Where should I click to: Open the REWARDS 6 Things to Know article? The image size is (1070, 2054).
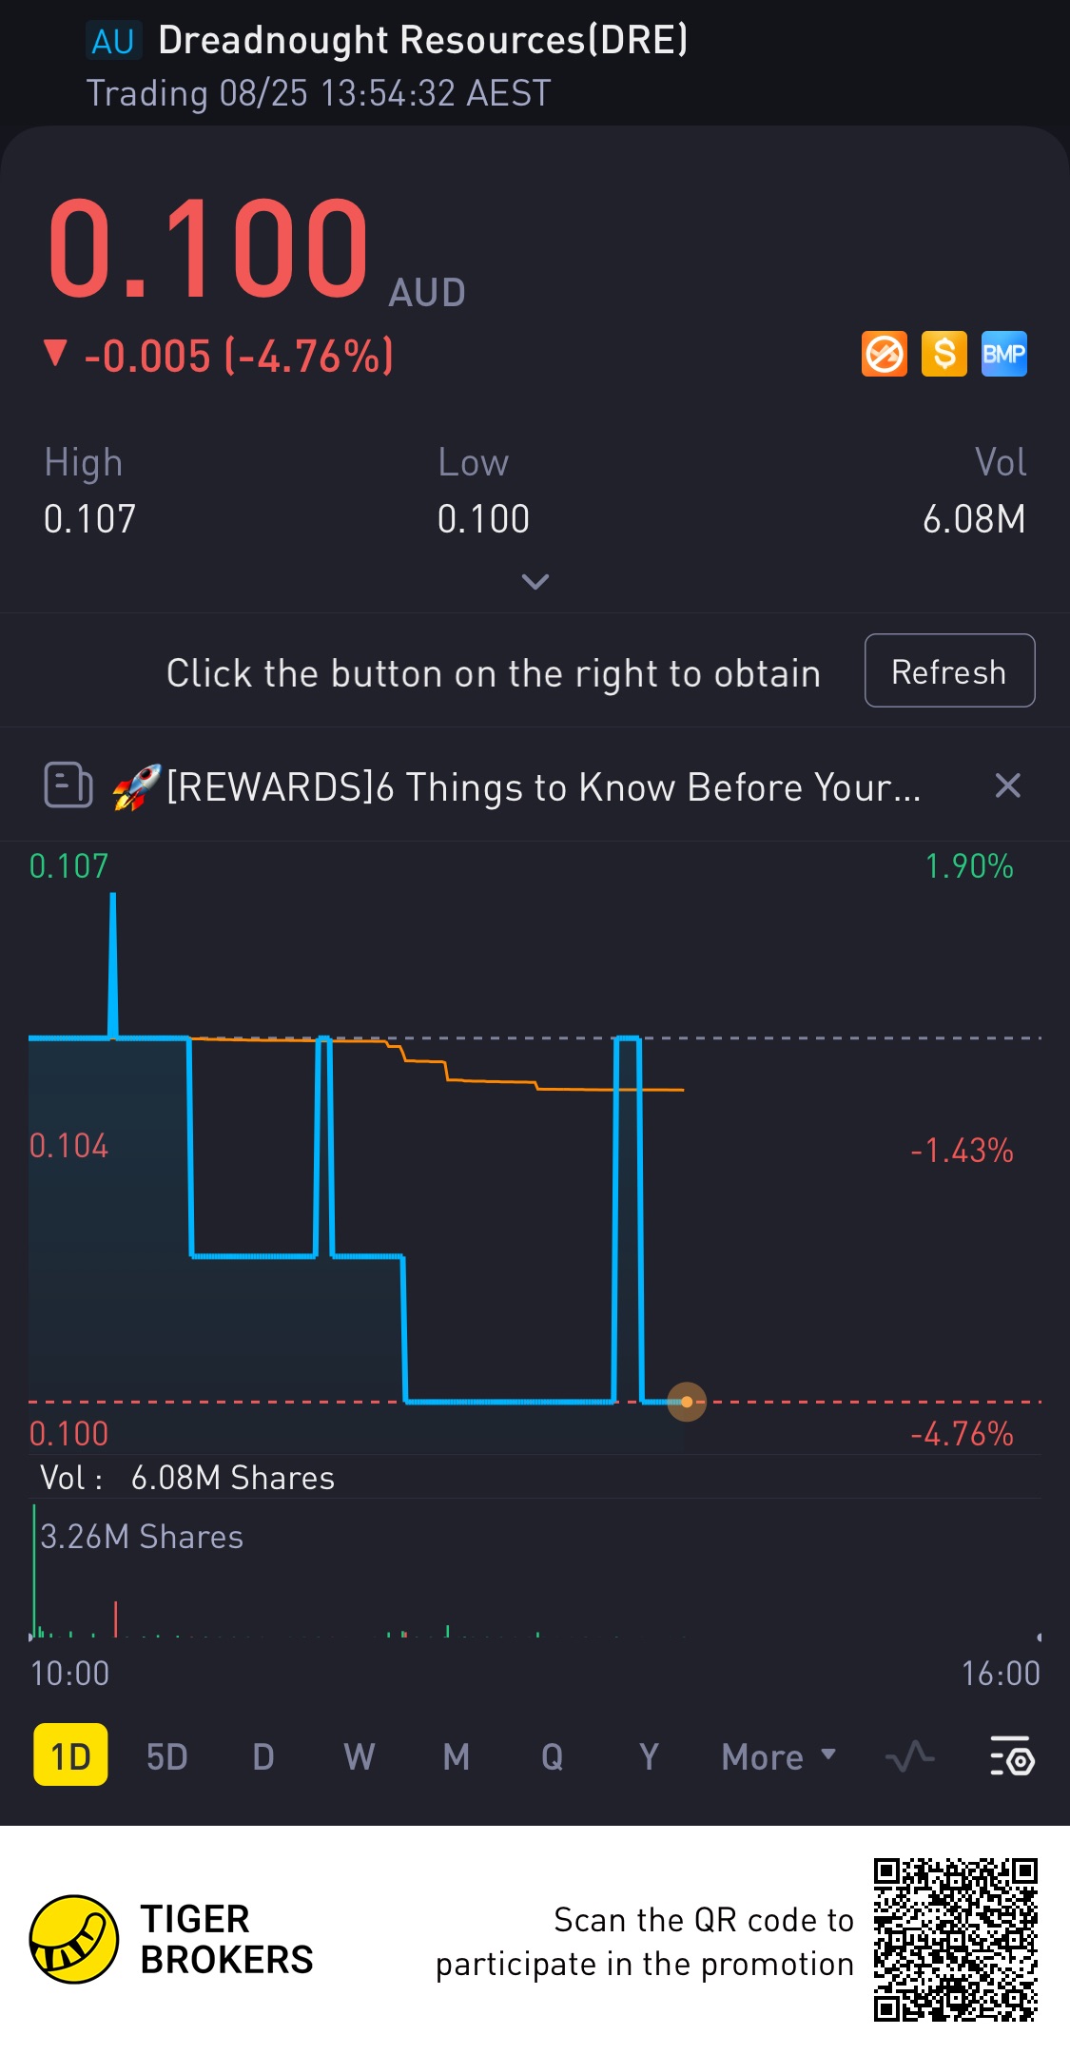pyautogui.click(x=543, y=786)
